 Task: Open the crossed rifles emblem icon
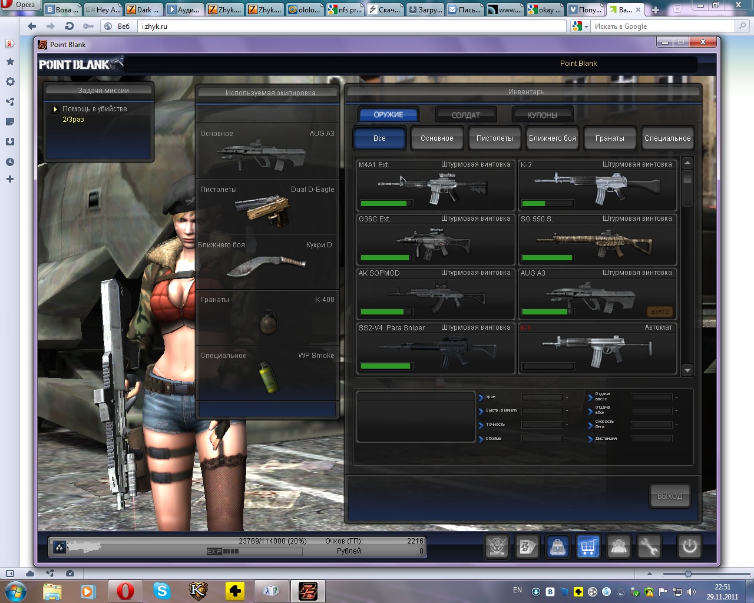(x=497, y=547)
